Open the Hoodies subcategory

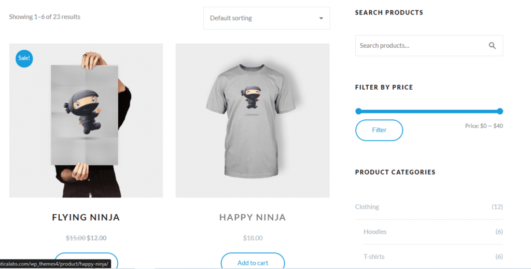pos(375,232)
